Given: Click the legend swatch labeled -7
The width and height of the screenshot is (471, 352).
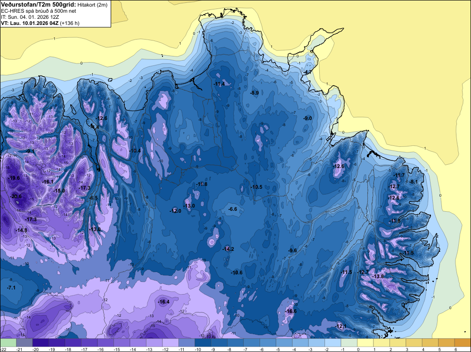Looking at the screenshot, I should point(252,343).
